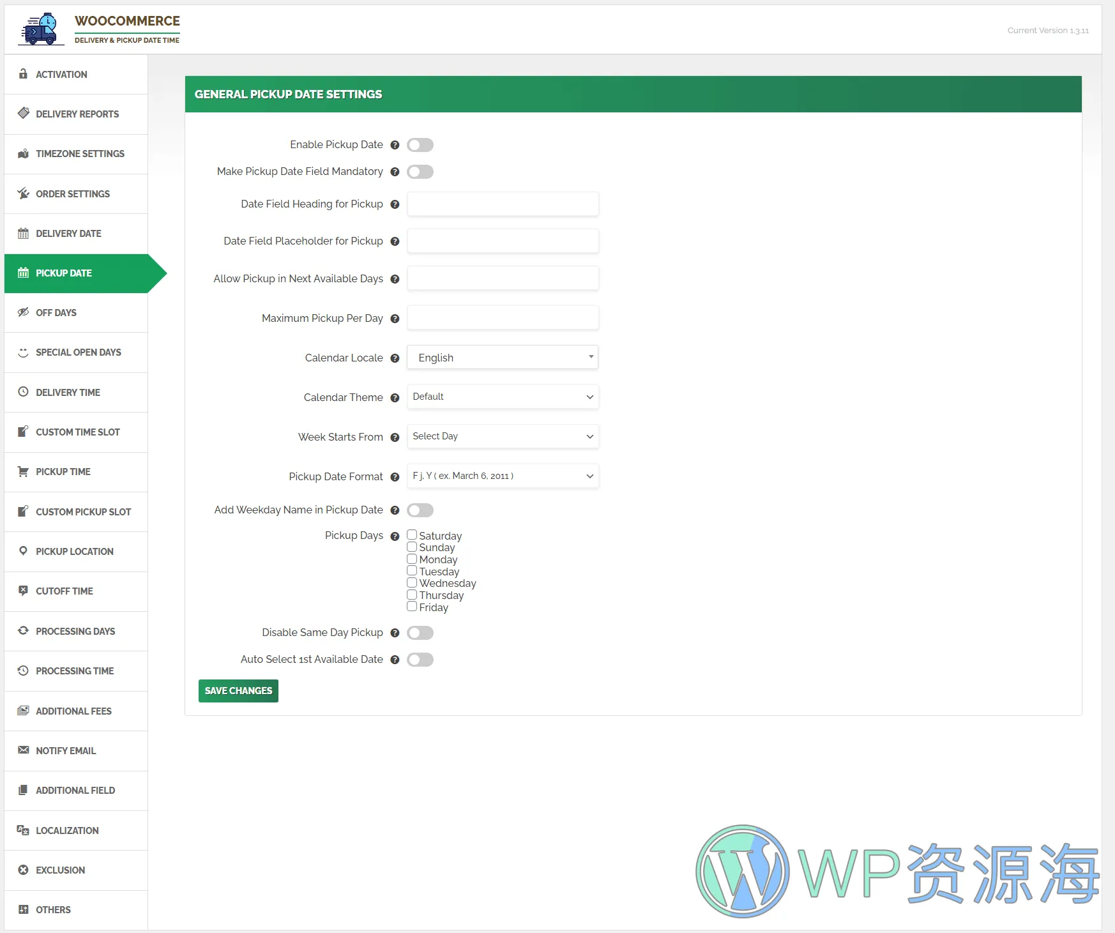Click the clock icon for Delivery Time
This screenshot has height=933, width=1115.
(24, 392)
